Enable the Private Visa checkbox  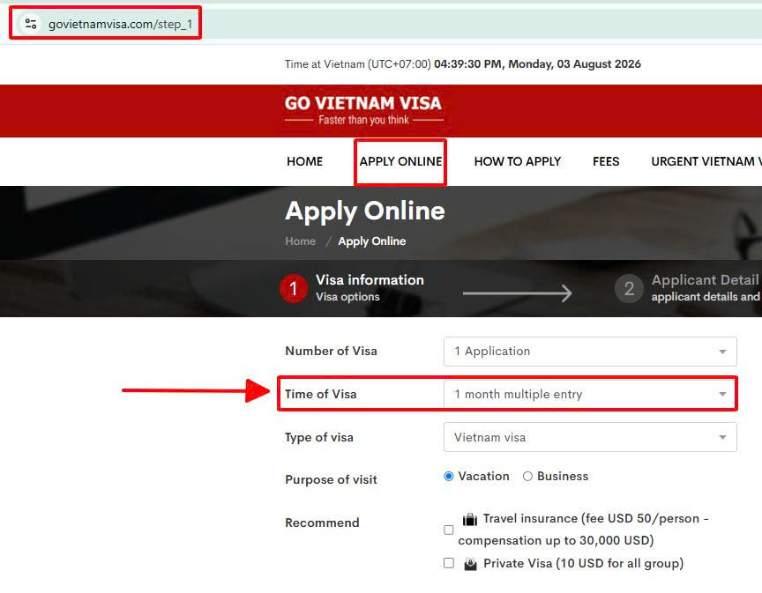(x=449, y=563)
